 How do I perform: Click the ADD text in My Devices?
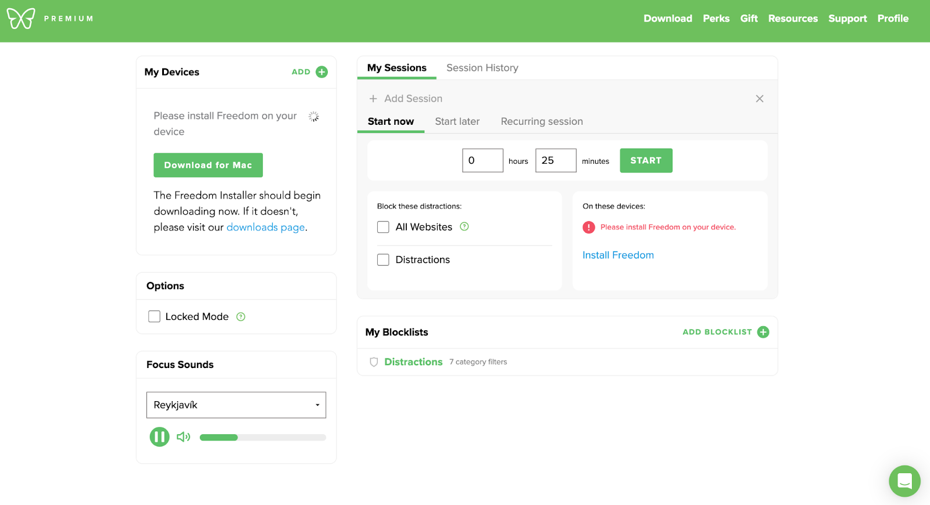tap(301, 72)
